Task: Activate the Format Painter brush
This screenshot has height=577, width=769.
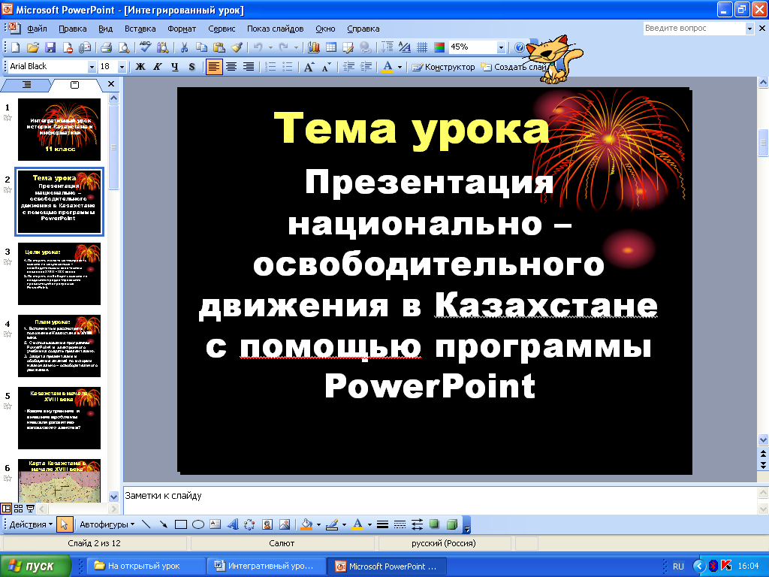Action: pyautogui.click(x=237, y=47)
